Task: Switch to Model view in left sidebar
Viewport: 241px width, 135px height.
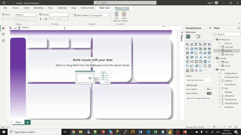Action: pos(3,40)
